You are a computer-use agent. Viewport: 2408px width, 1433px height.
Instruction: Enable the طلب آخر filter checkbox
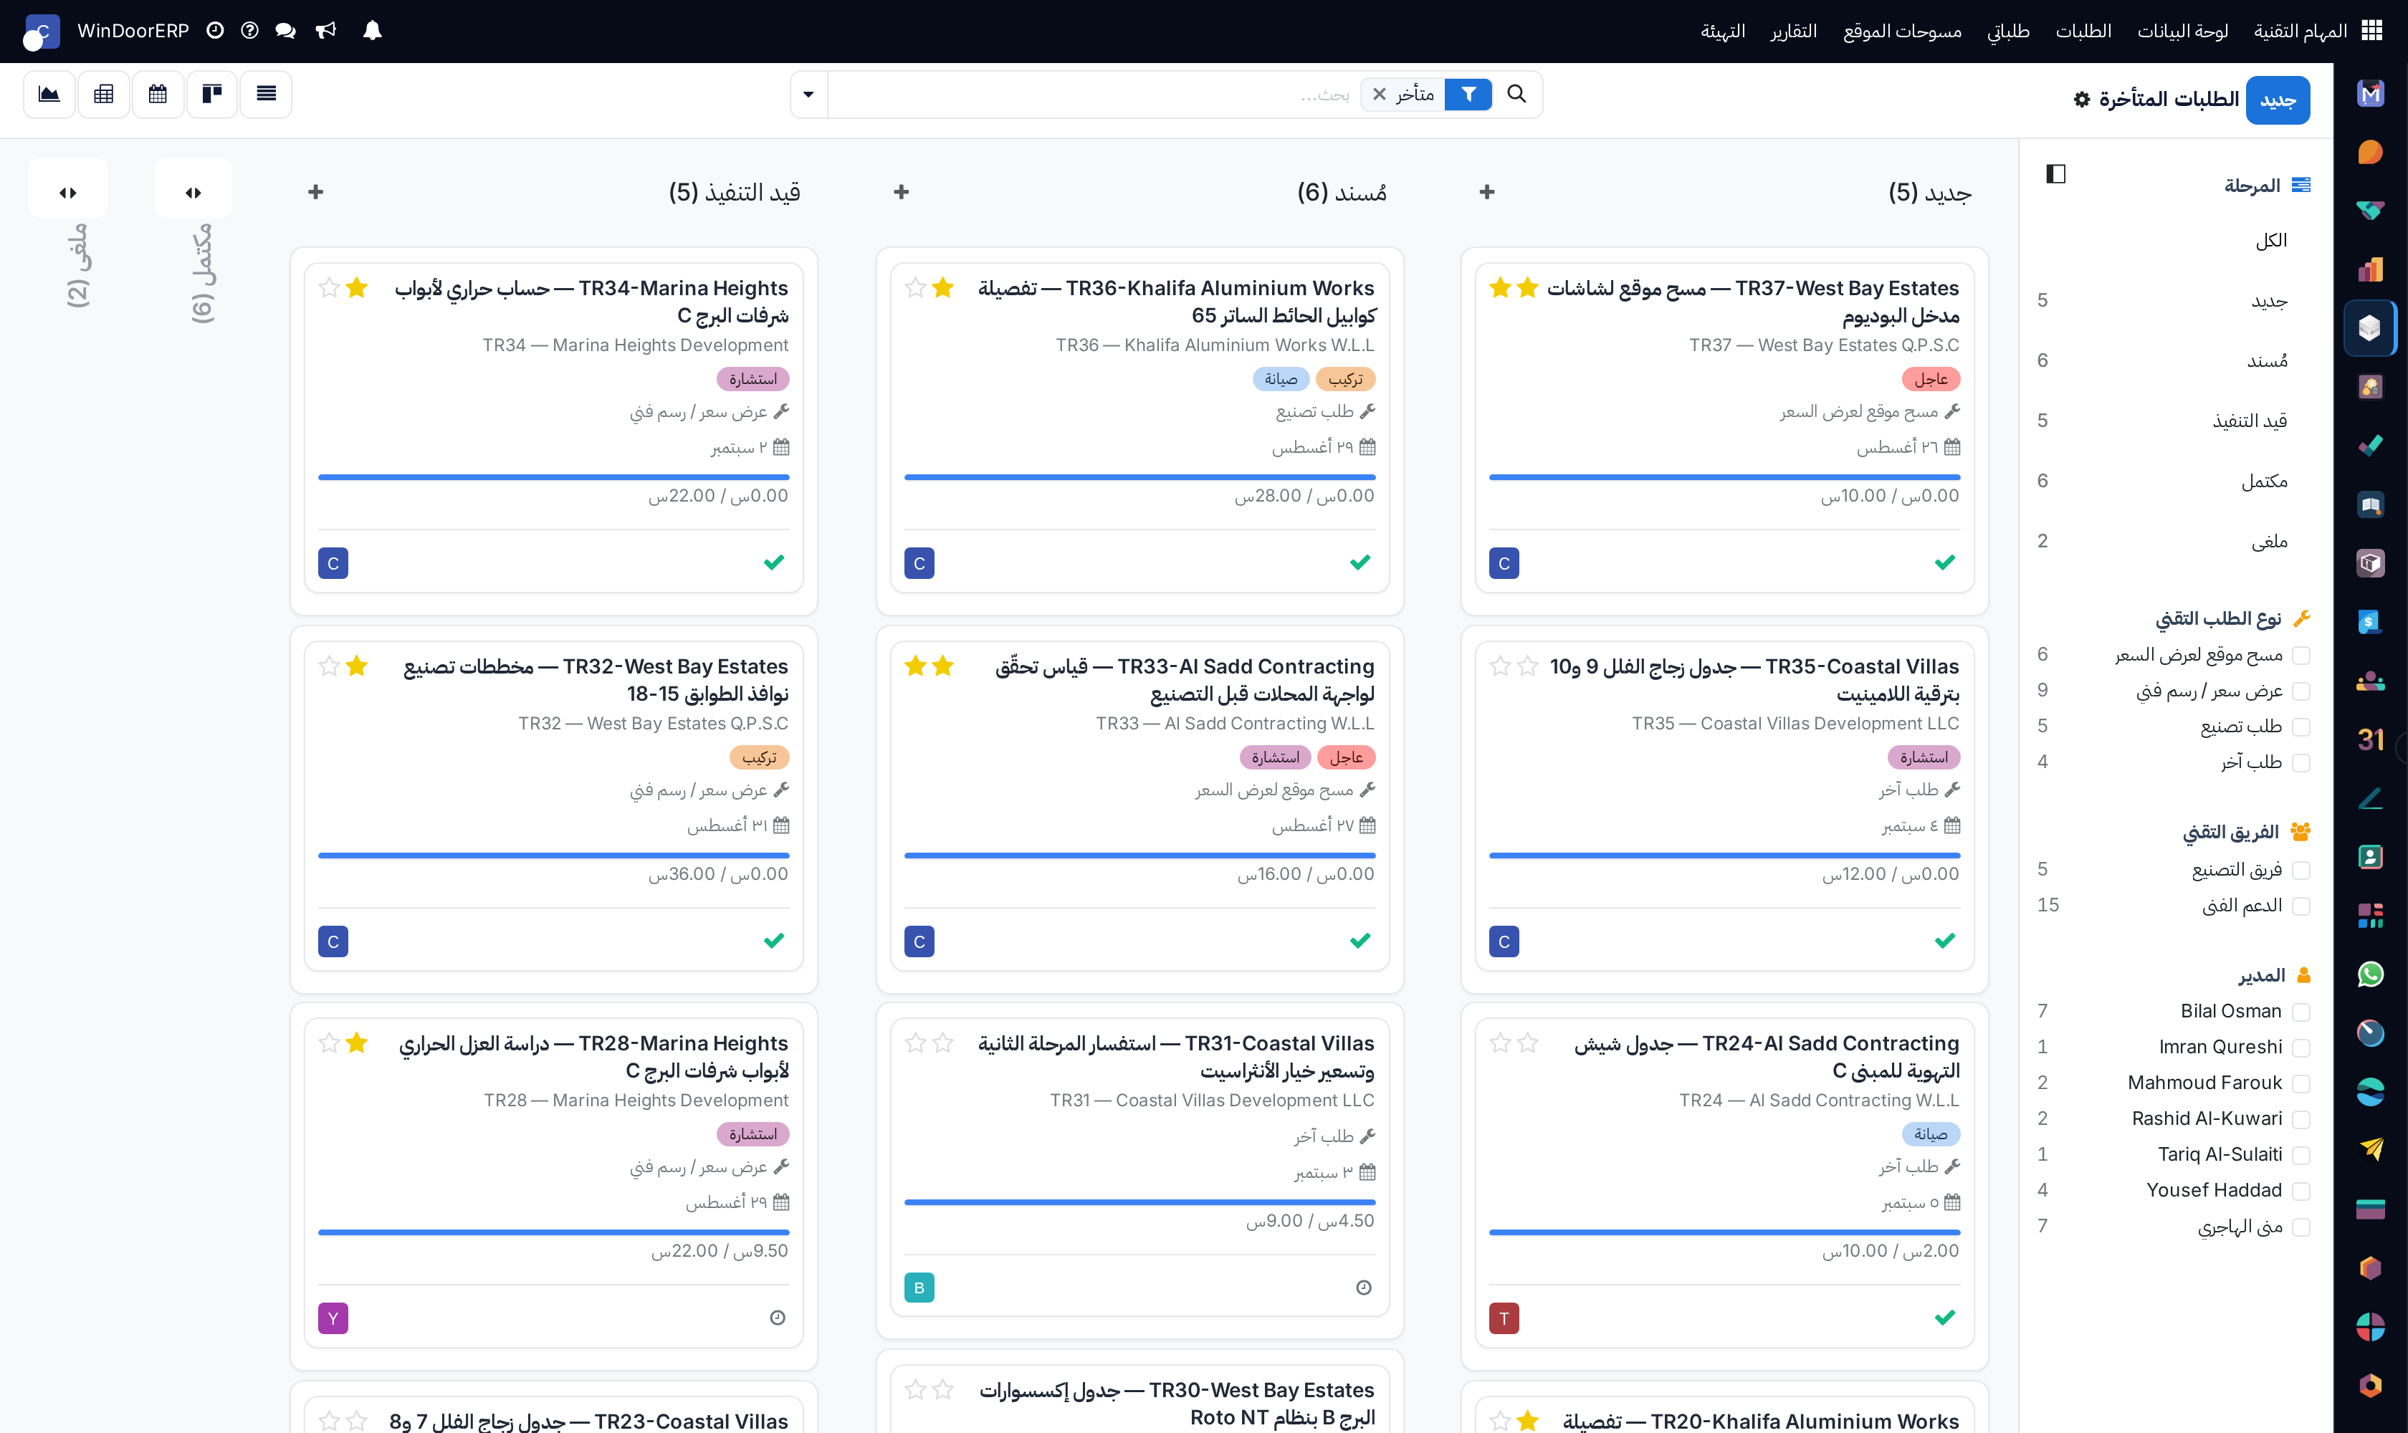[2300, 763]
